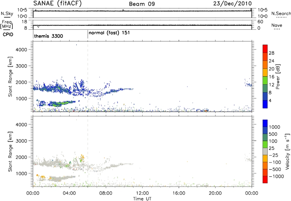Click the 18 tick label on frequency axis
Image resolution: width=291 pixels, height=201 pixels.
tap(24, 22)
